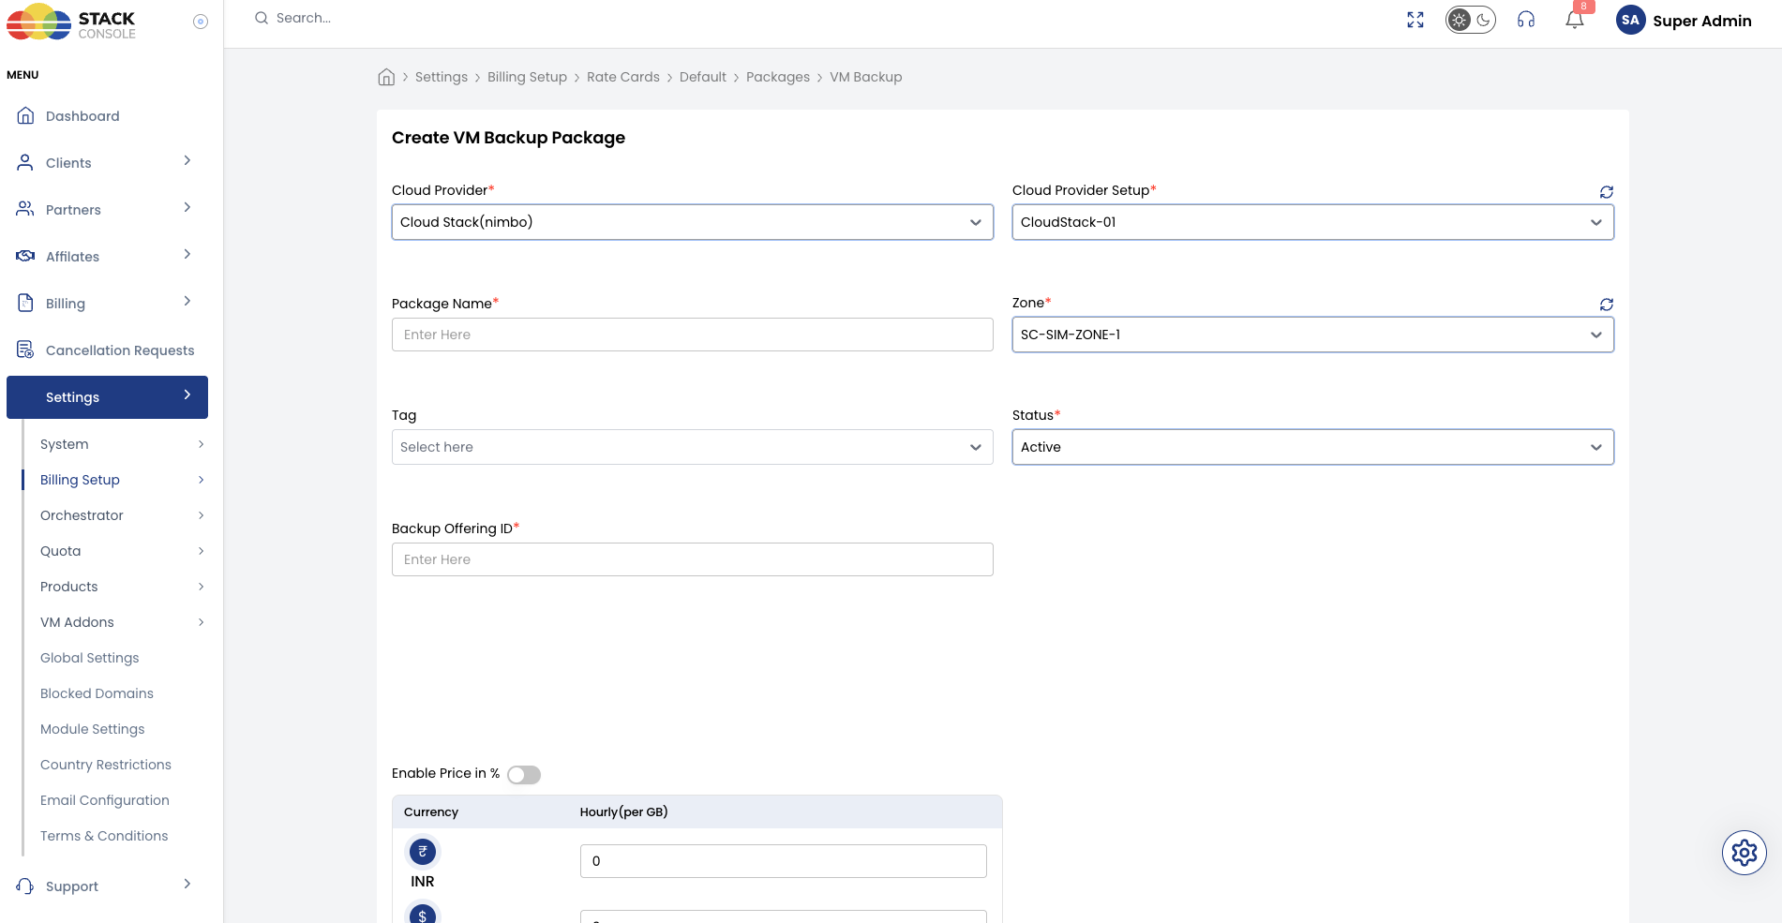This screenshot has height=923, width=1782.
Task: Open notifications bell
Action: 1575,20
